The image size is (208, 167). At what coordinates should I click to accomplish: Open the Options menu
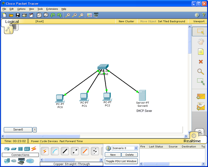pyautogui.click(x=21, y=9)
